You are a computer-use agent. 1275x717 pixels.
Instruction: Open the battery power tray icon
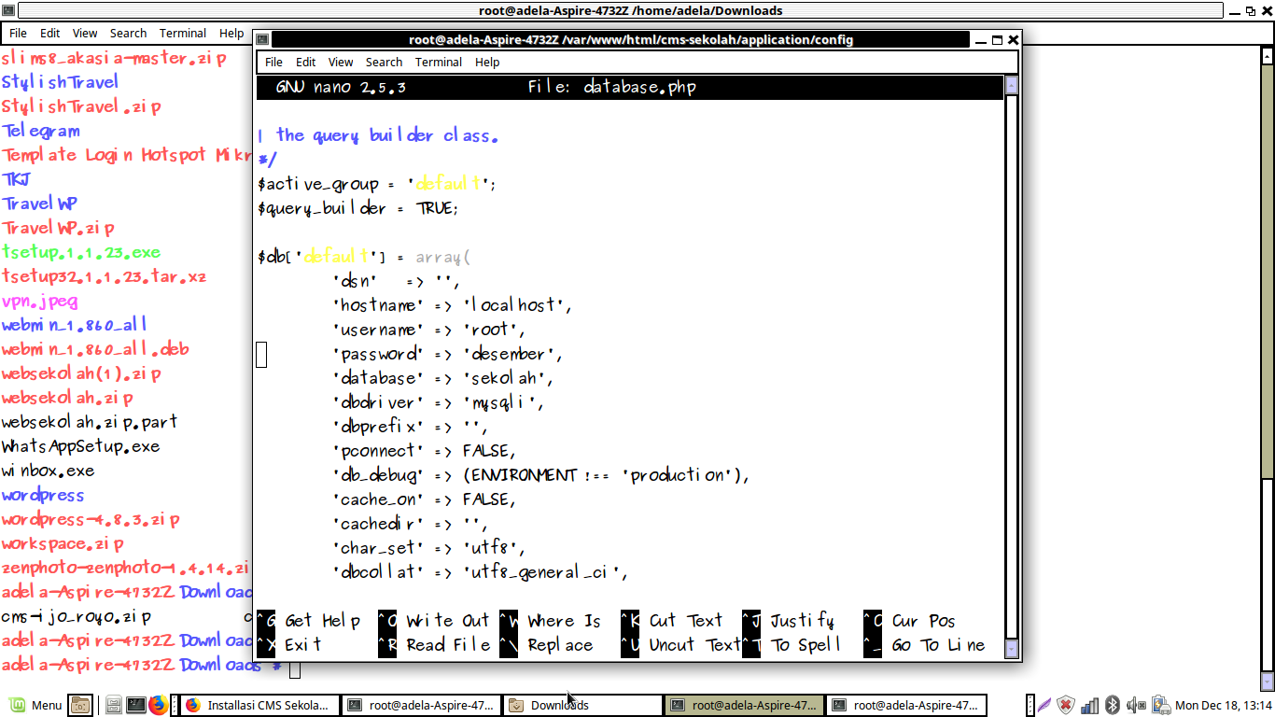pos(1160,705)
